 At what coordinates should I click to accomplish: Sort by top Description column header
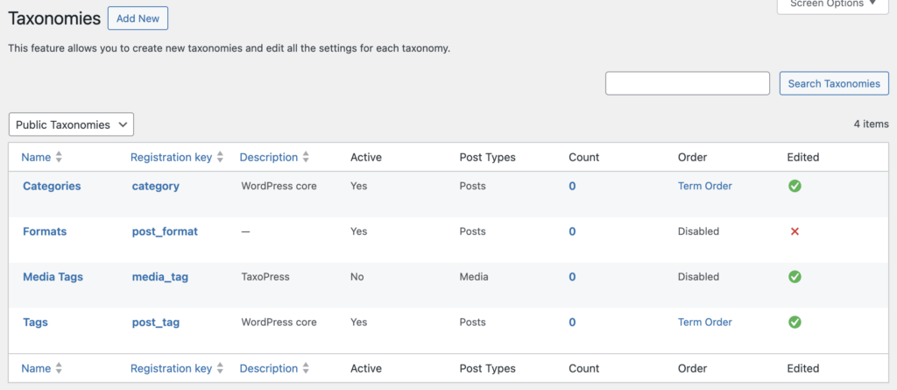269,157
